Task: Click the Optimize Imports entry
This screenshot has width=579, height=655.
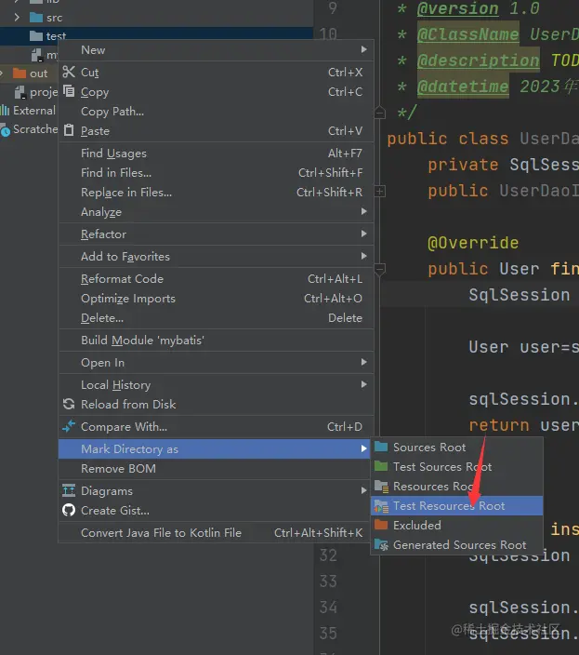Action: [128, 299]
